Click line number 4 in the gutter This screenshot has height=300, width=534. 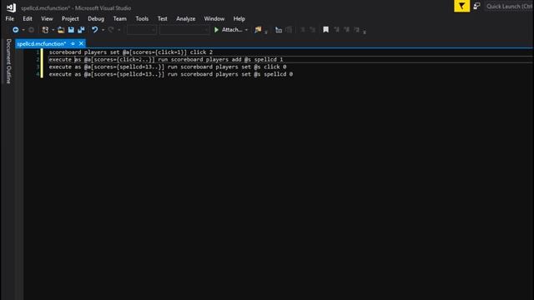tap(38, 74)
